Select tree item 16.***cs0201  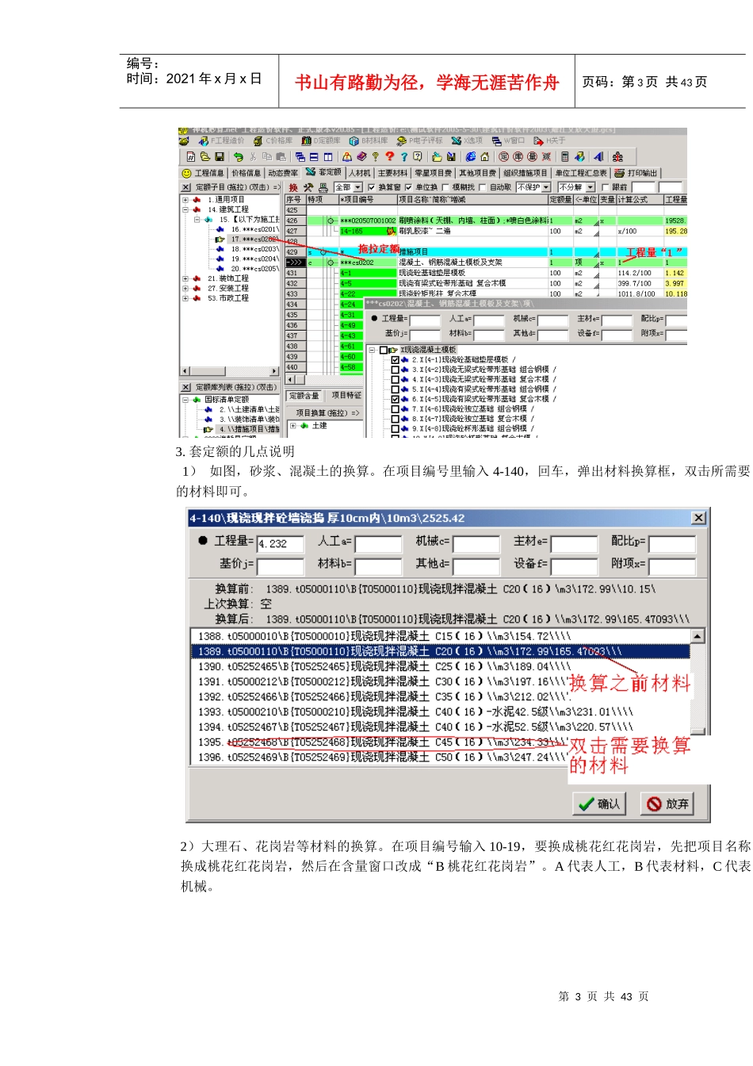254,229
